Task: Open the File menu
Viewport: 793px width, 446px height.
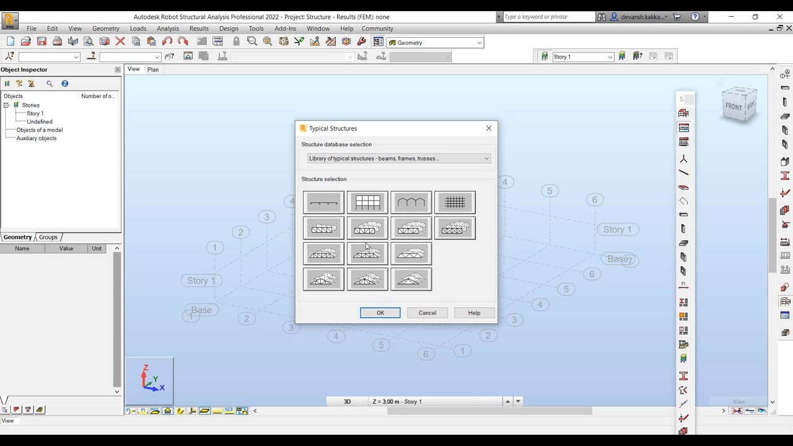Action: point(31,28)
